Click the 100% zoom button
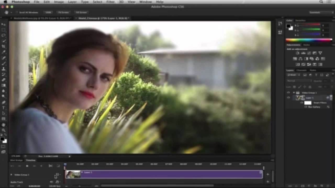 [48, 12]
